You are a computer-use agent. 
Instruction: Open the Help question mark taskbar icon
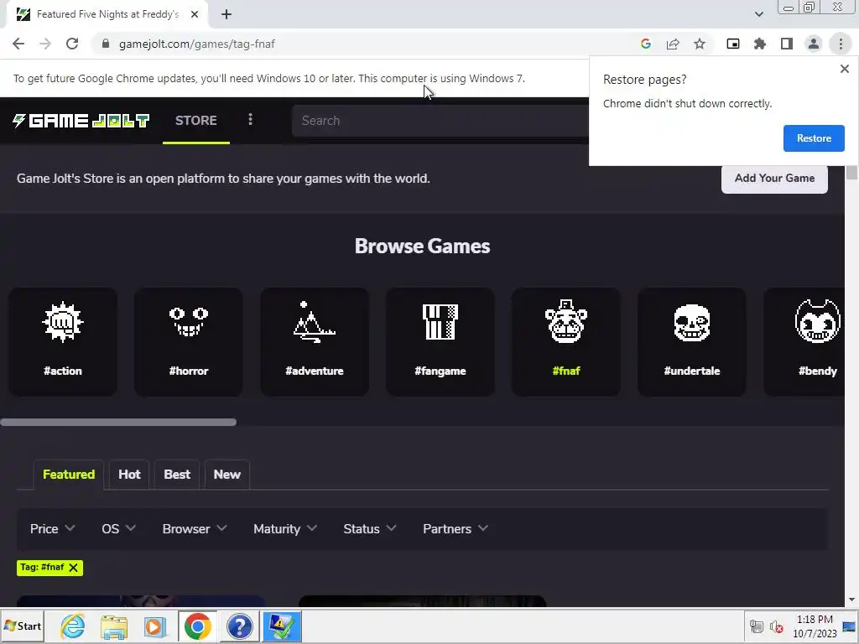239,626
